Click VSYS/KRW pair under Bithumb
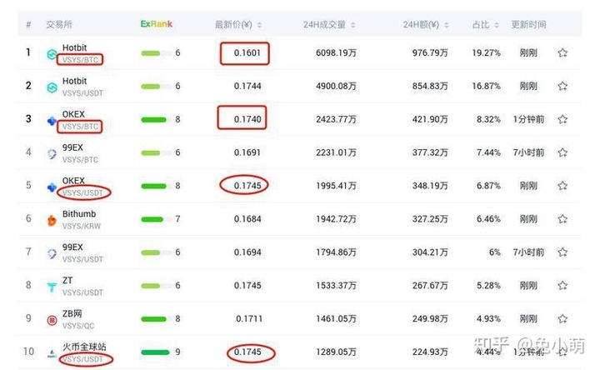This screenshot has height=370, width=600. [82, 226]
